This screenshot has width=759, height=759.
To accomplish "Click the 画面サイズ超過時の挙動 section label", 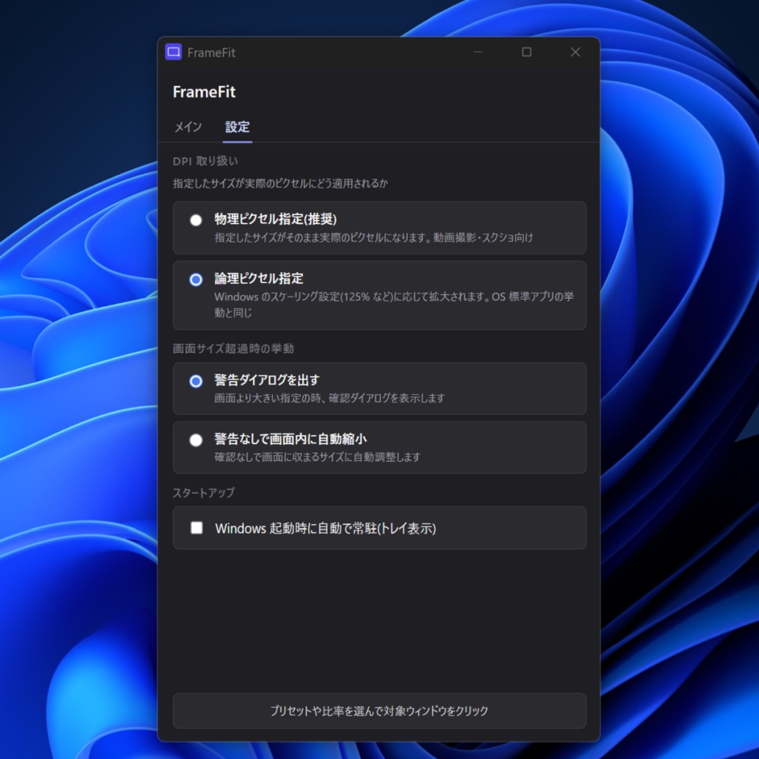I will (x=233, y=348).
